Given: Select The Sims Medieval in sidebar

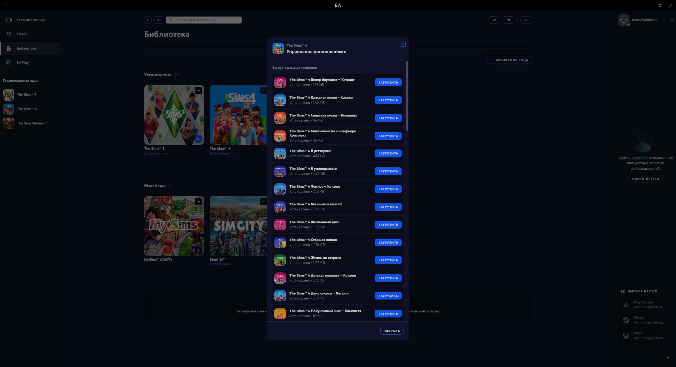Looking at the screenshot, I should tap(30, 123).
